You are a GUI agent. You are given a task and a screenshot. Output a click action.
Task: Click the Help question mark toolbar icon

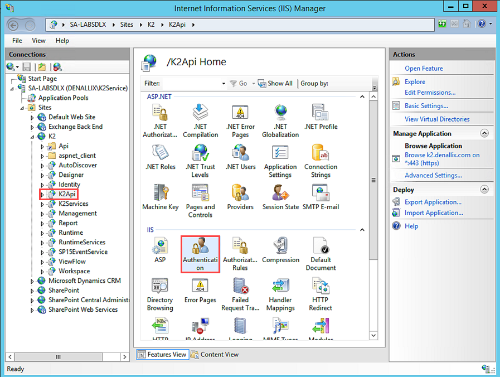[482, 24]
